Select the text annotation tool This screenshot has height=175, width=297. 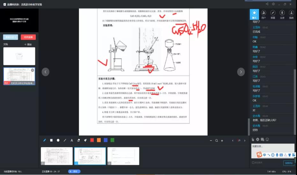72,140
